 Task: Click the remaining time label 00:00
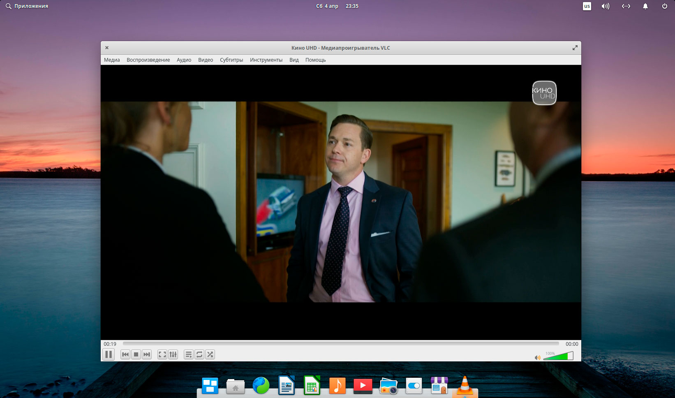571,344
